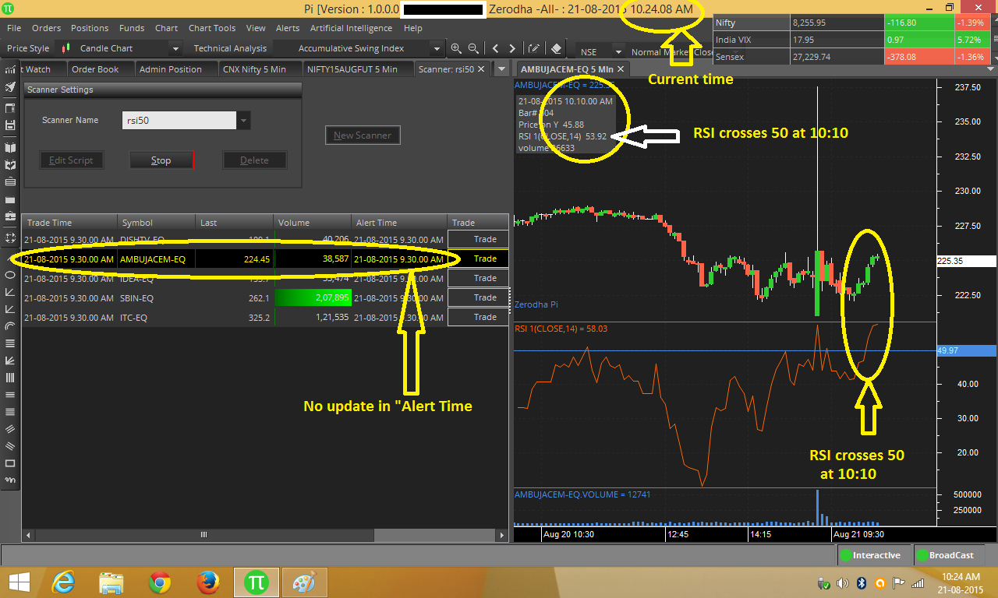This screenshot has height=598, width=998.
Task: Select the eraser tool in toolbar
Action: (556, 48)
